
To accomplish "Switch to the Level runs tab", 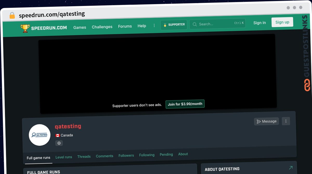I will point(64,157).
